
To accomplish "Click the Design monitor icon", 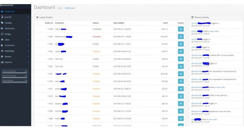I will [2, 34].
